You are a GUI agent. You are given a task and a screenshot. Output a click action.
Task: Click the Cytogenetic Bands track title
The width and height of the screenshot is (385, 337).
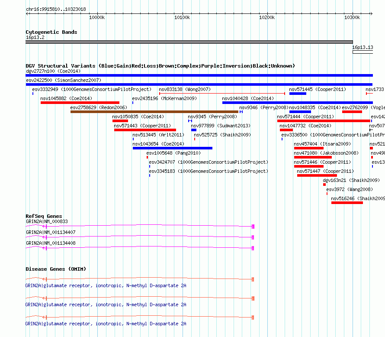pos(51,32)
